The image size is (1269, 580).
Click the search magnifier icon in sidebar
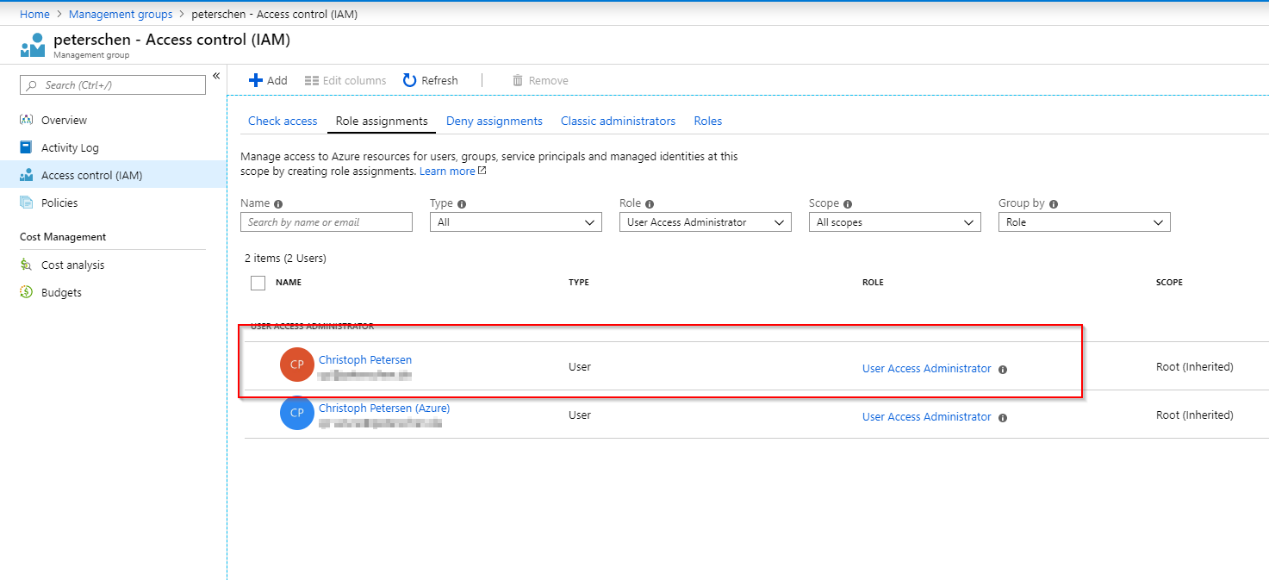tap(33, 85)
